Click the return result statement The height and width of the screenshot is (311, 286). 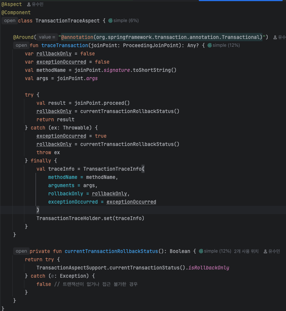tap(55, 120)
